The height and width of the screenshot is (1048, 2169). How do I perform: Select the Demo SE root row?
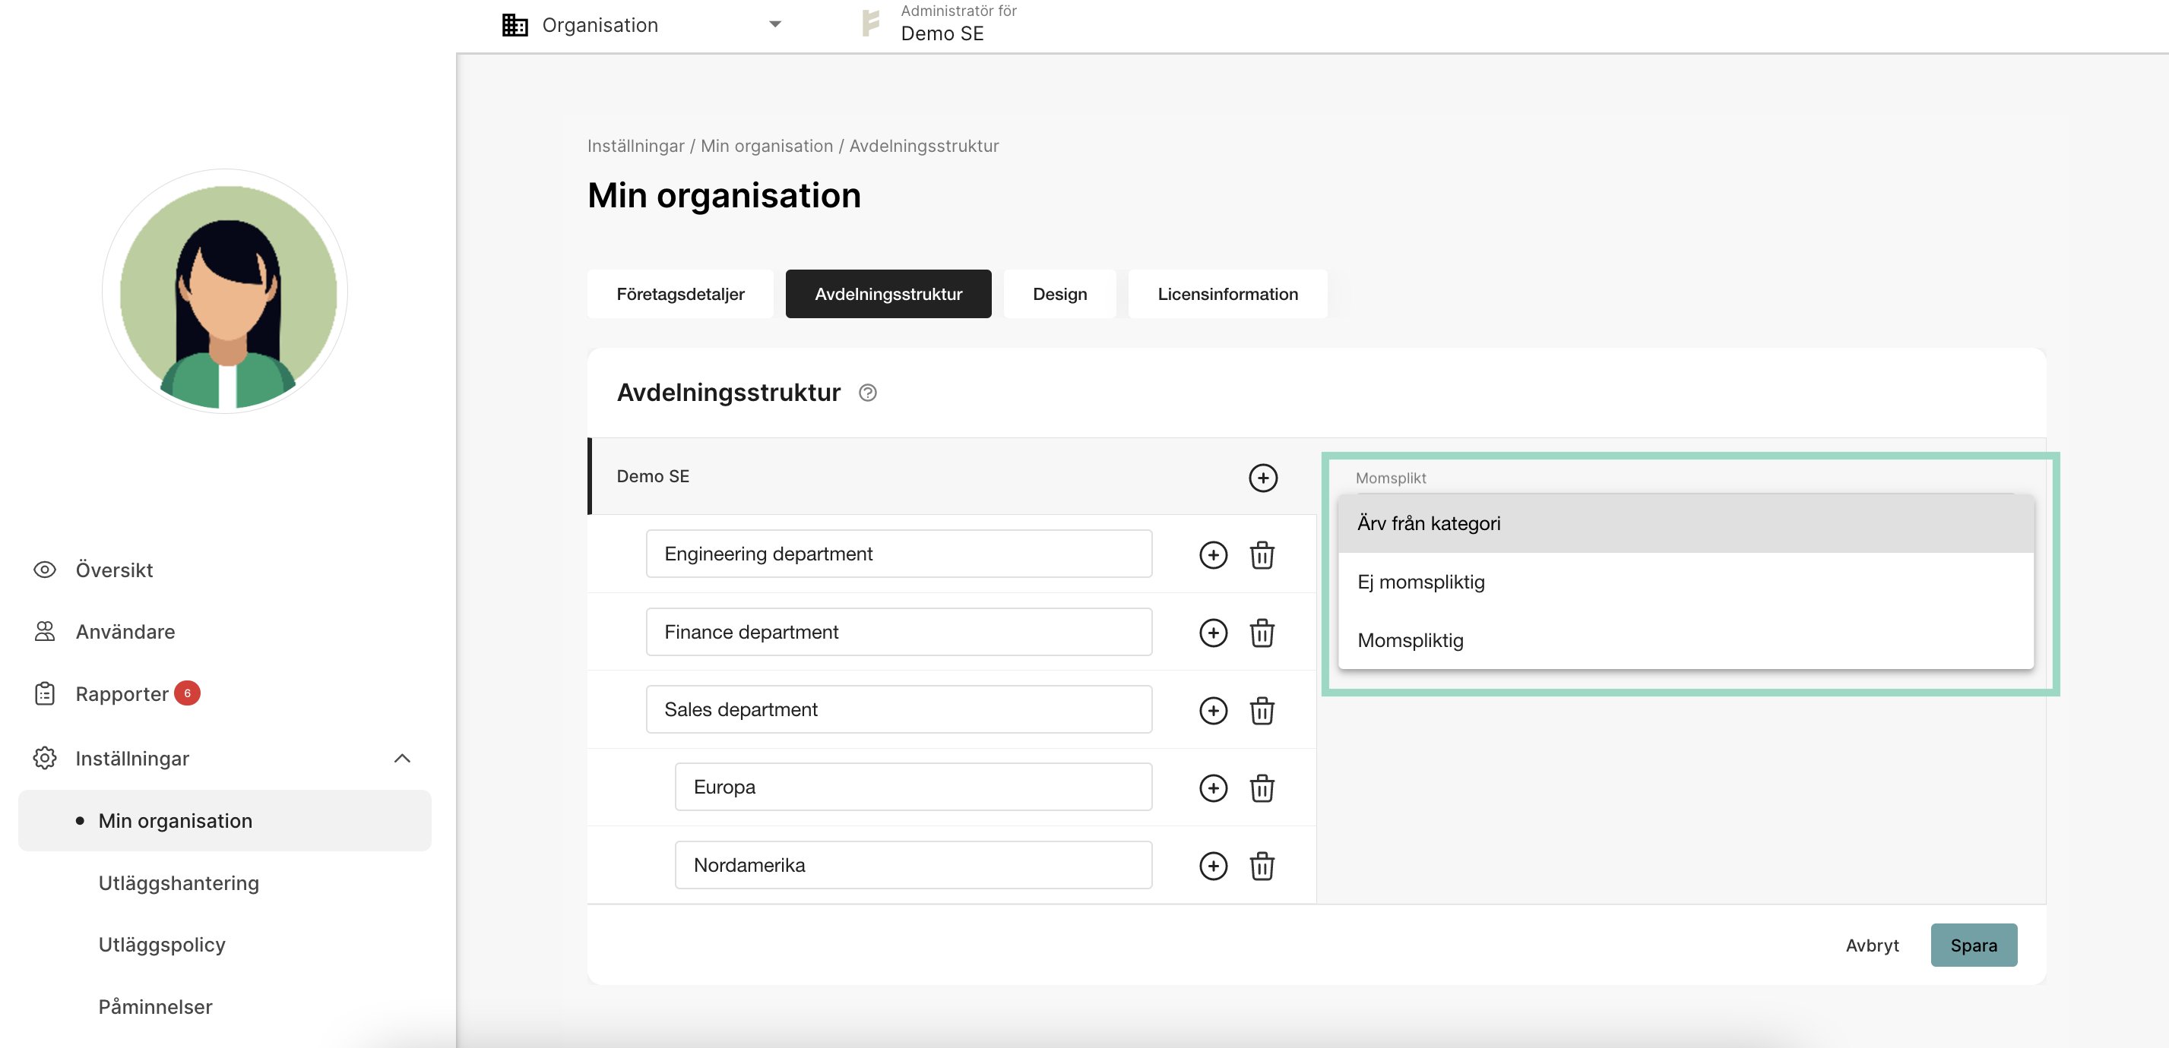coord(952,476)
